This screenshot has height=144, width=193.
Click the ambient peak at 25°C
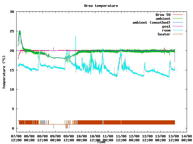[x=20, y=31]
